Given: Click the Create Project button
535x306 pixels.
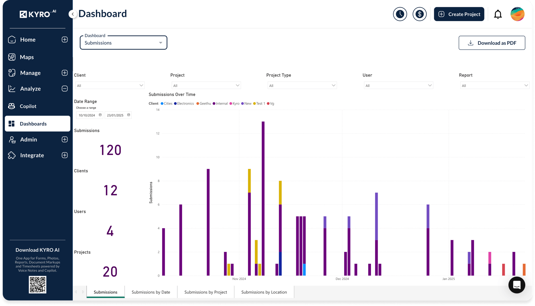Looking at the screenshot, I should 459,14.
